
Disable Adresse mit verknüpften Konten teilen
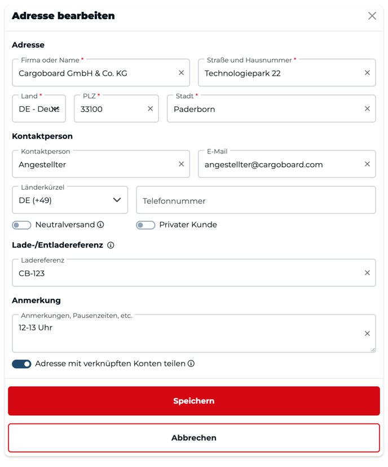pos(21,364)
